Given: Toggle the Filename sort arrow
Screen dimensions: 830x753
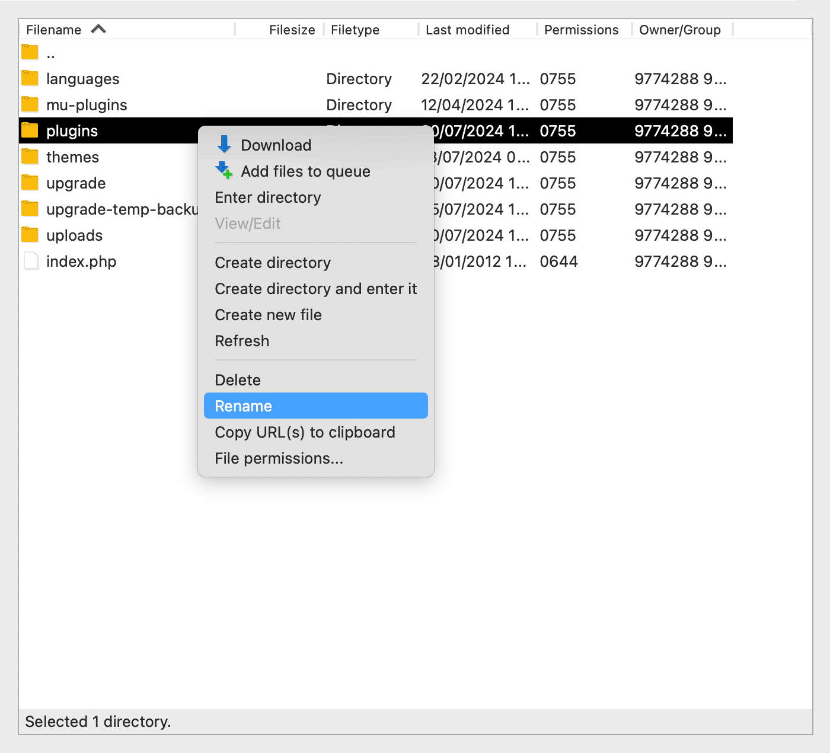Looking at the screenshot, I should click(x=98, y=28).
